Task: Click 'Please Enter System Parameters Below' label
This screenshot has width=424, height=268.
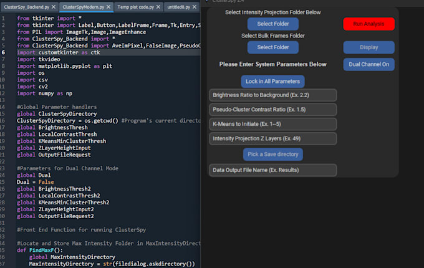Action: 273,64
